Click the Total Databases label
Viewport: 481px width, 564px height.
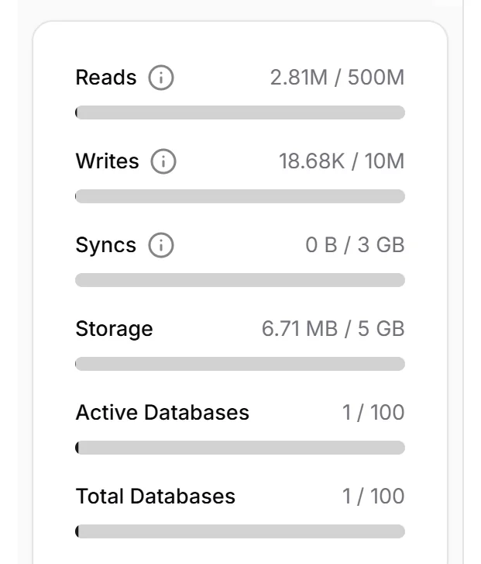(156, 497)
